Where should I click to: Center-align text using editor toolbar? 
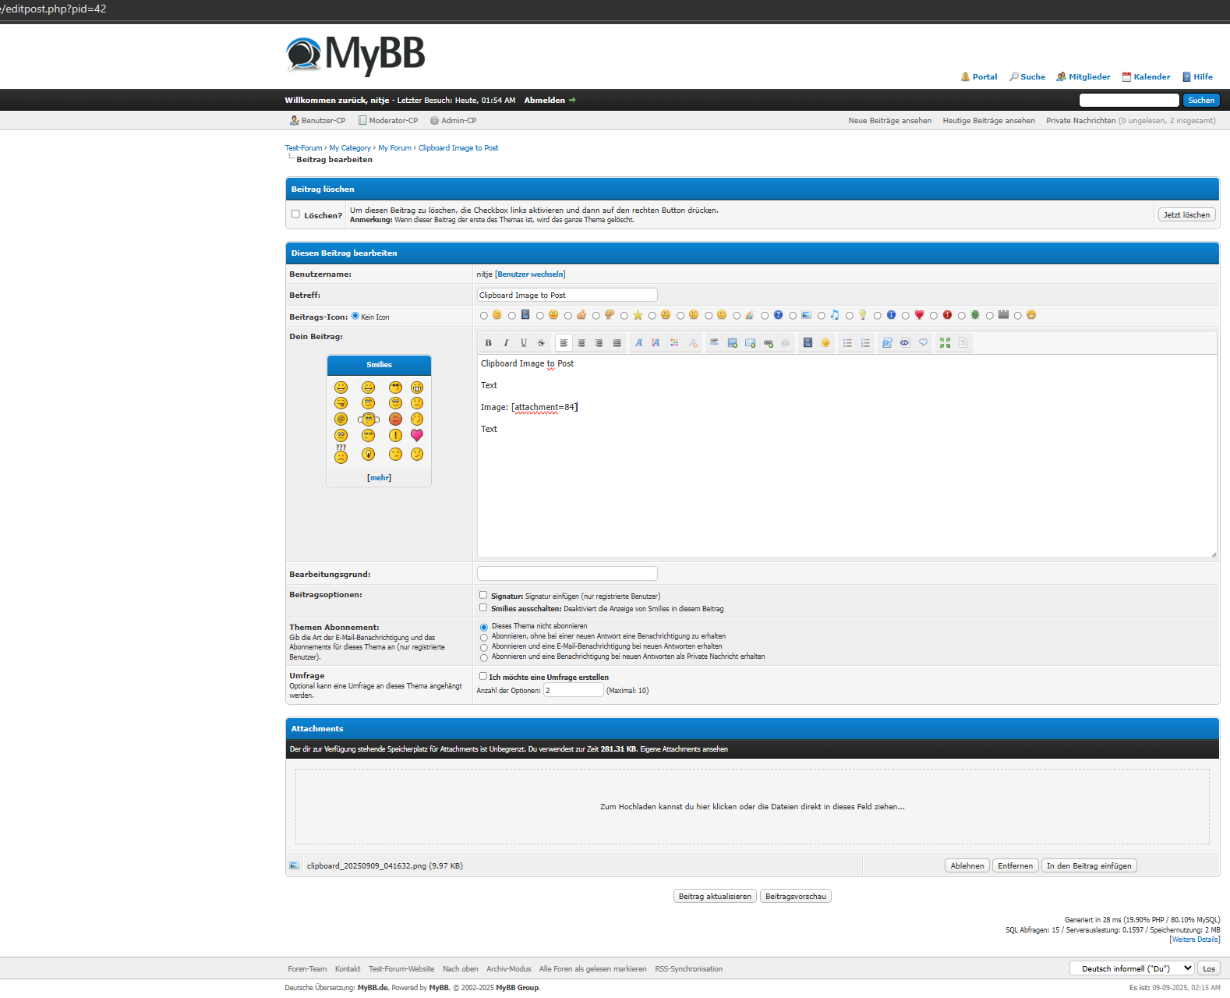(x=581, y=343)
